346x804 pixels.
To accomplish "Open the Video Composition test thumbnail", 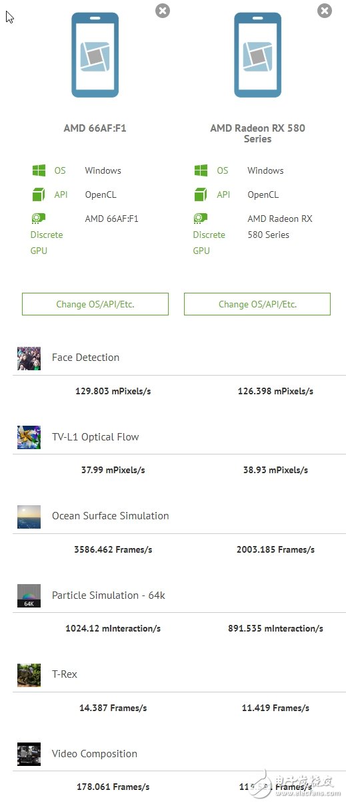I will (29, 754).
